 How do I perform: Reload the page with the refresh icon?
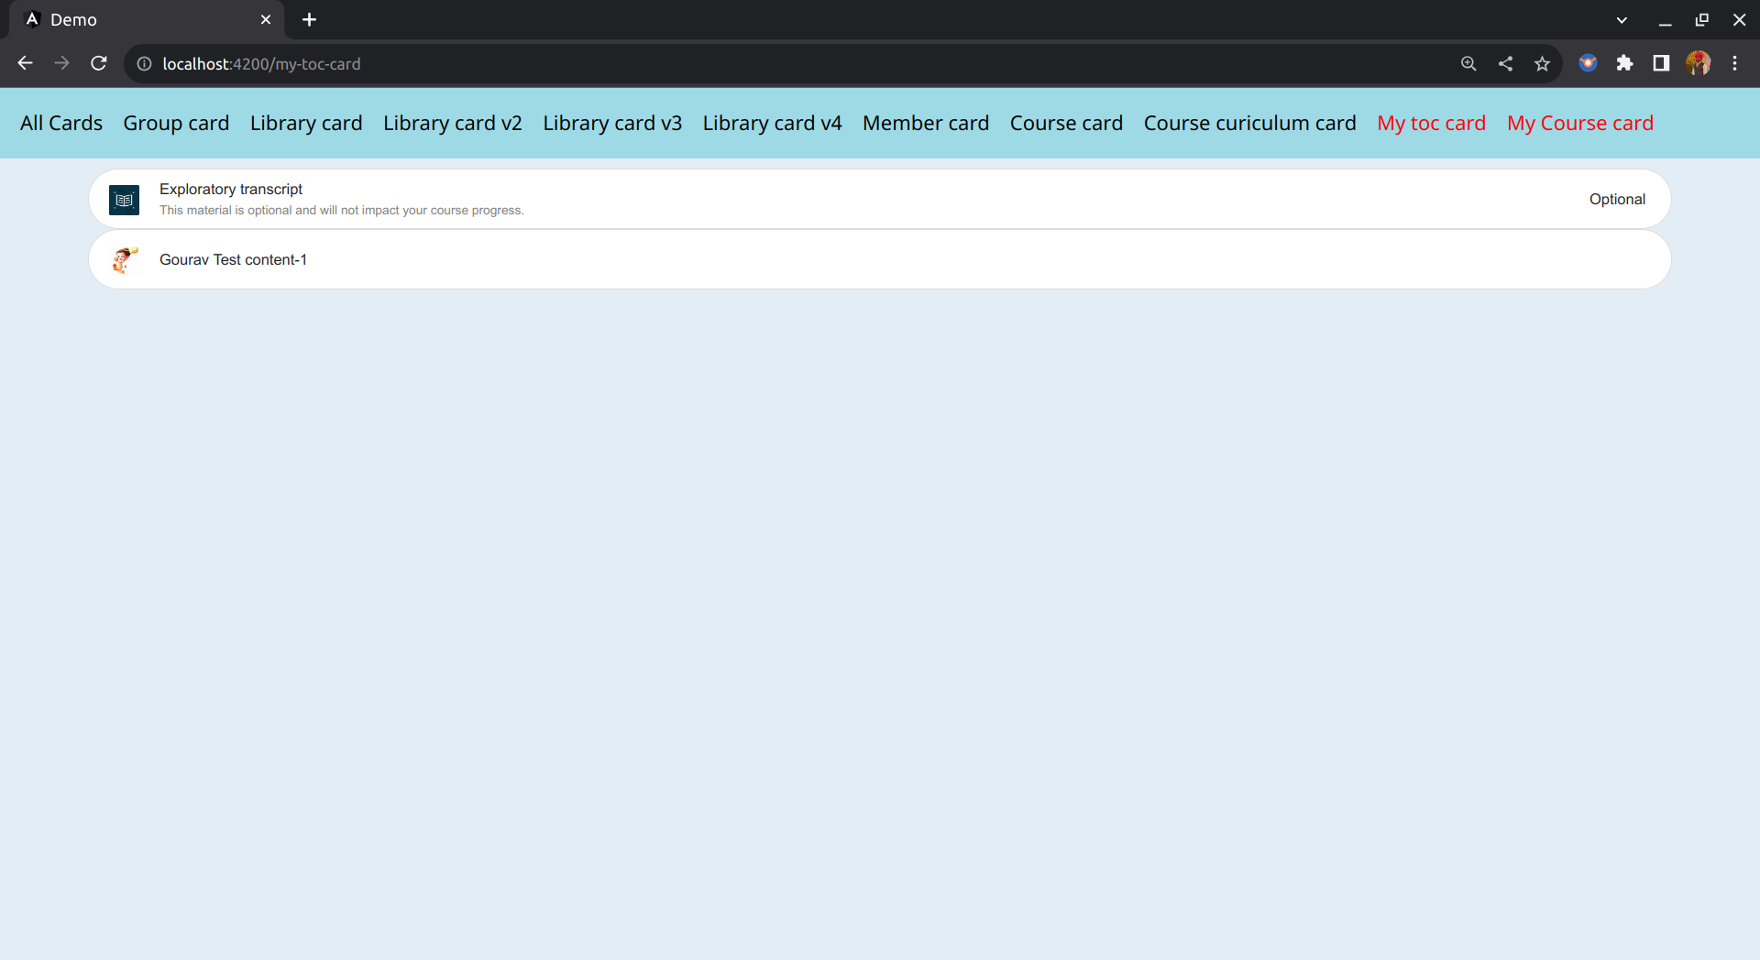pos(99,63)
